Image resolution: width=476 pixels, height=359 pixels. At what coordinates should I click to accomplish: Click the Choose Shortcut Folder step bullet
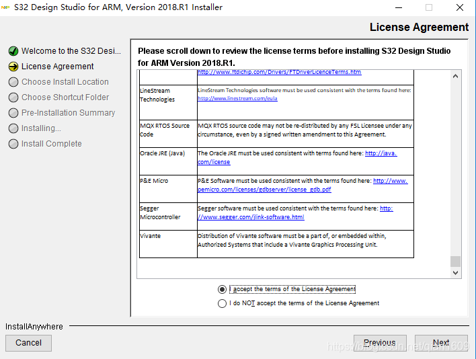click(x=13, y=97)
